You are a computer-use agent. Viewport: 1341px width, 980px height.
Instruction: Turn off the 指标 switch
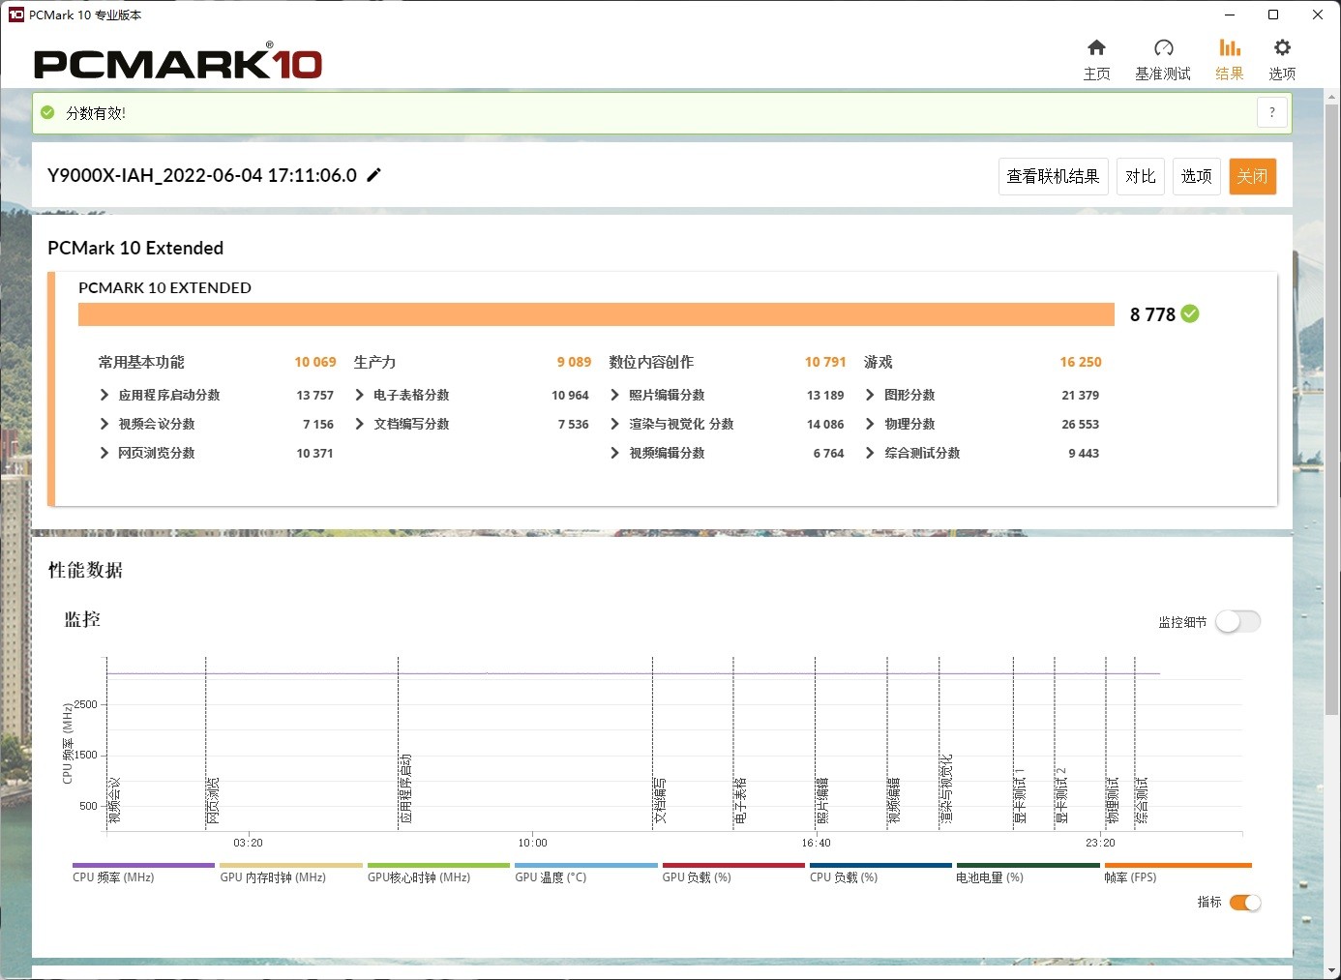point(1245,903)
